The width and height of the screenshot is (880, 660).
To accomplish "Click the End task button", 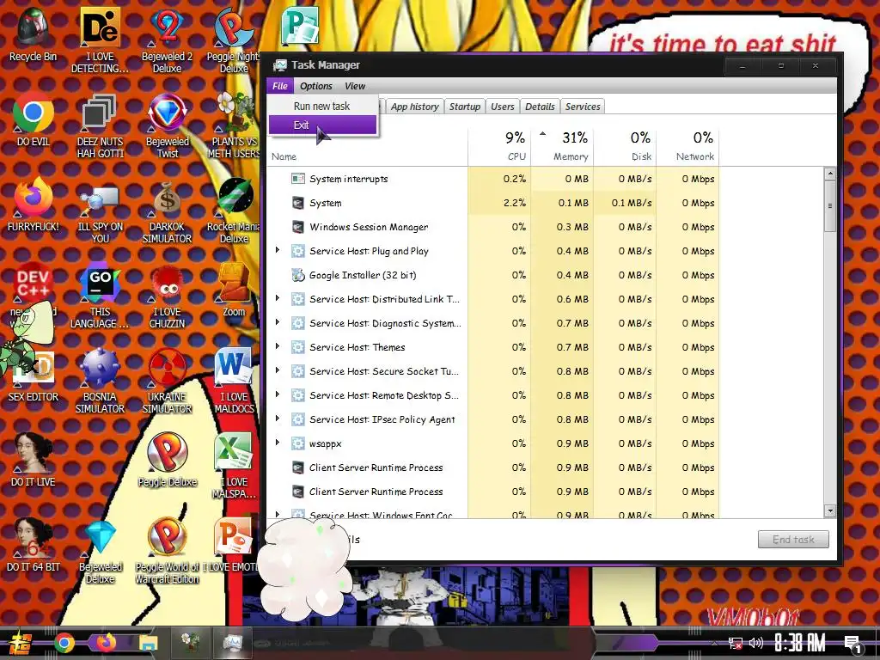I will [x=793, y=540].
